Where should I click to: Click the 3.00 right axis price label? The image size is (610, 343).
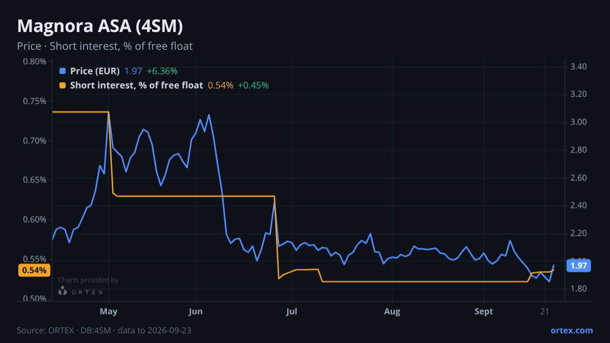click(579, 122)
